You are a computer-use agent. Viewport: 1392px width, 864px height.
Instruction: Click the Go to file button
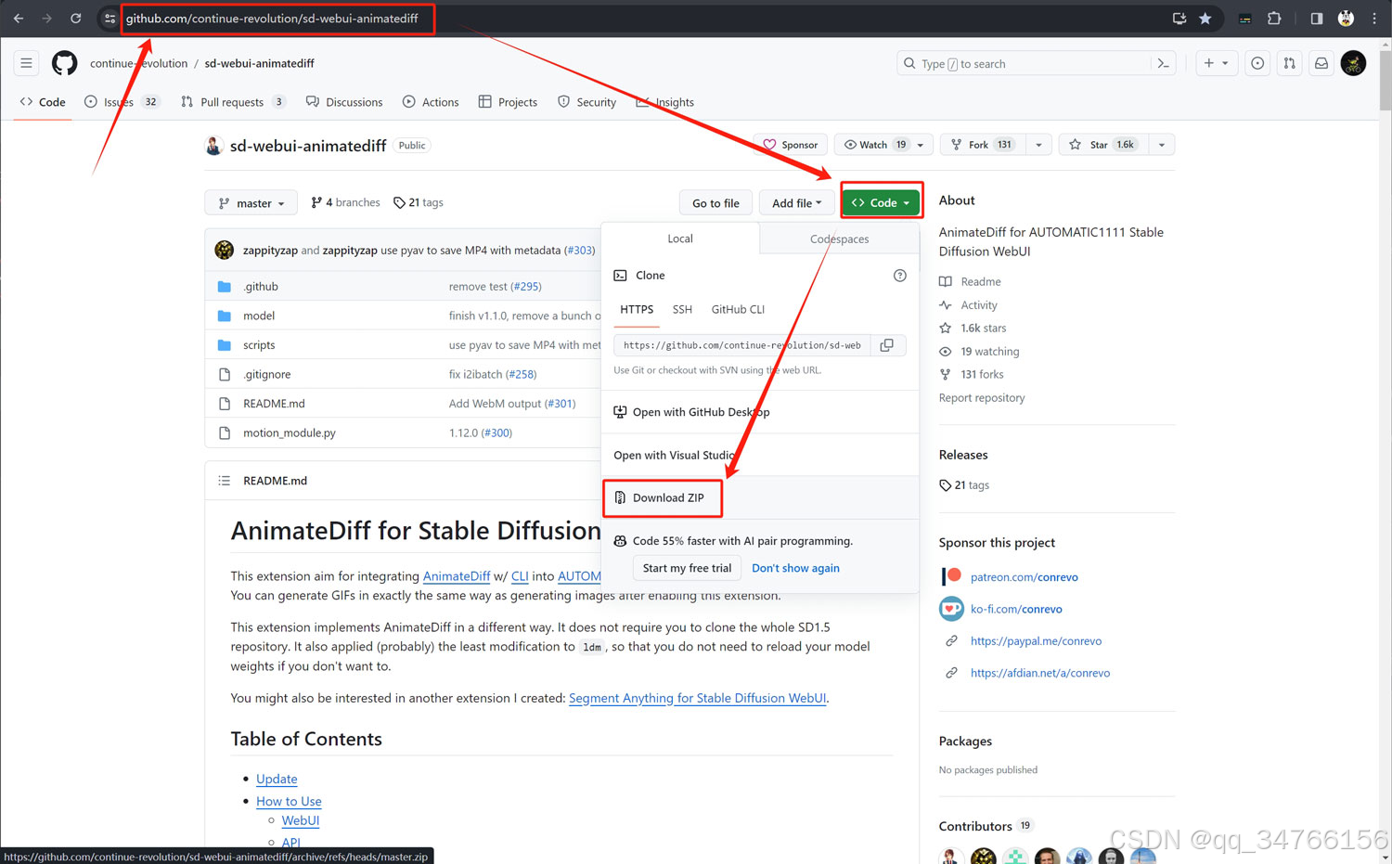pos(715,203)
